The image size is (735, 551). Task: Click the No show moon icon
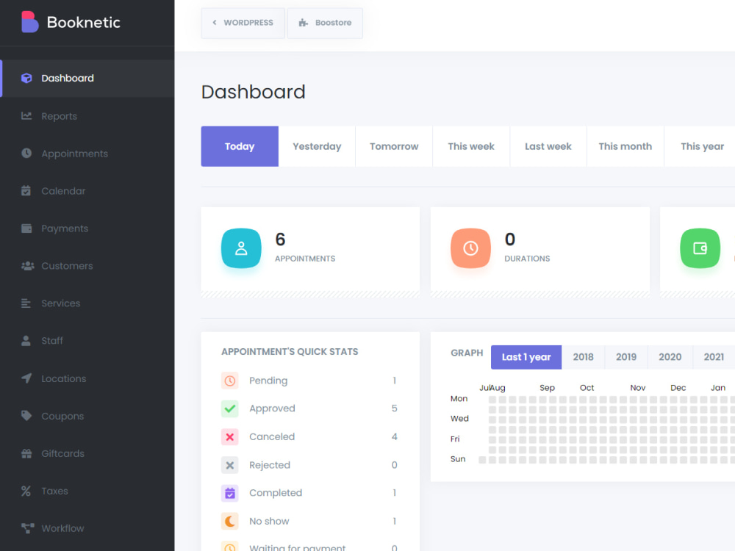tap(229, 521)
